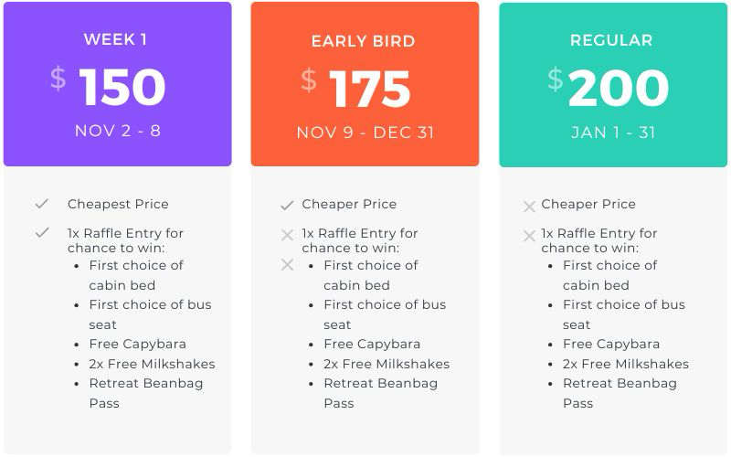Click the dollar sign on Week 1 card
Image resolution: width=731 pixels, height=457 pixels.
click(58, 79)
